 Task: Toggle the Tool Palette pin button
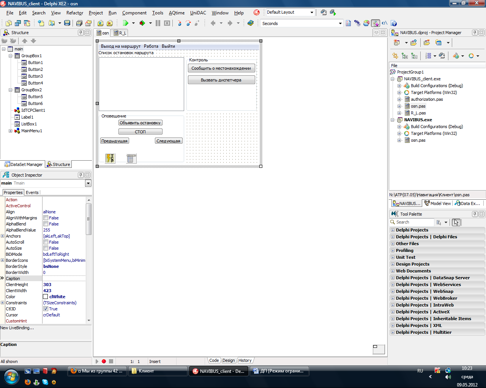[x=475, y=214]
